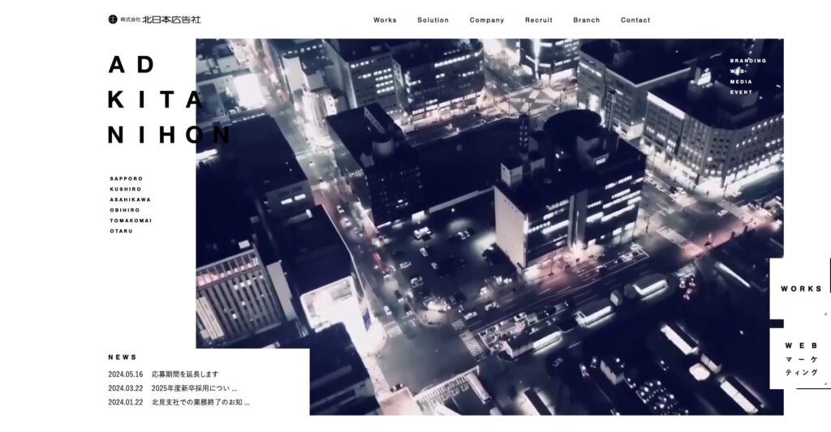Click the 北日本広告社 company logo

154,19
